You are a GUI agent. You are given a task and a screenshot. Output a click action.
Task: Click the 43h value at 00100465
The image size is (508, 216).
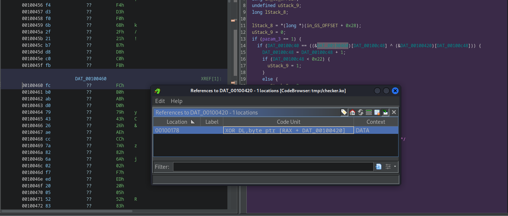pyautogui.click(x=120, y=119)
